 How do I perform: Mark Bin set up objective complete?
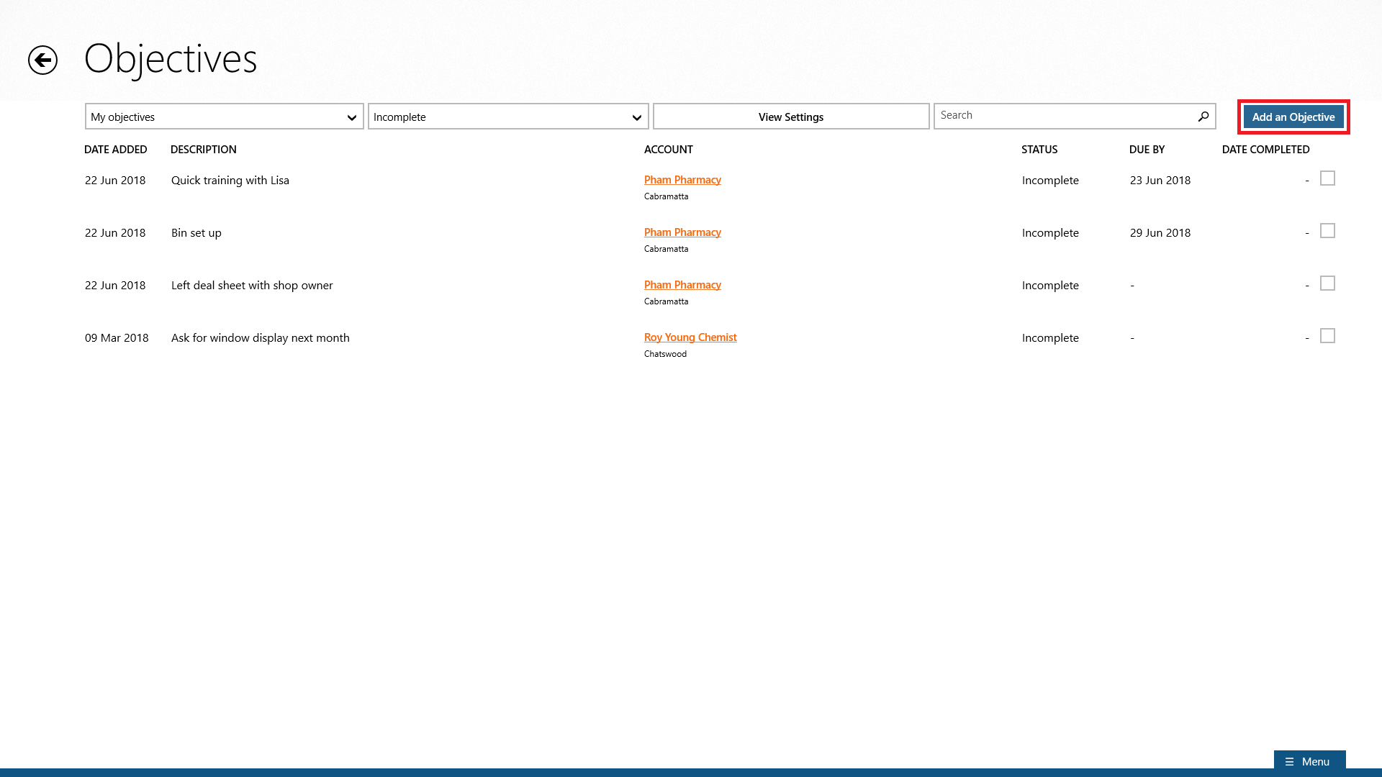pyautogui.click(x=1327, y=231)
